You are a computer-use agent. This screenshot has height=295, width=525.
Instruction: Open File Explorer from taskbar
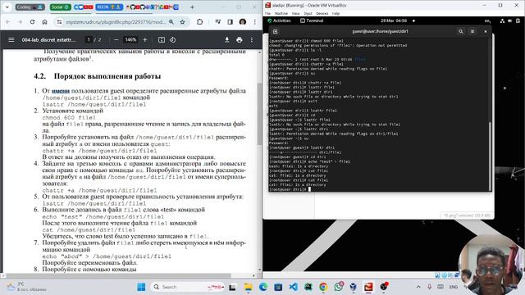point(248,287)
